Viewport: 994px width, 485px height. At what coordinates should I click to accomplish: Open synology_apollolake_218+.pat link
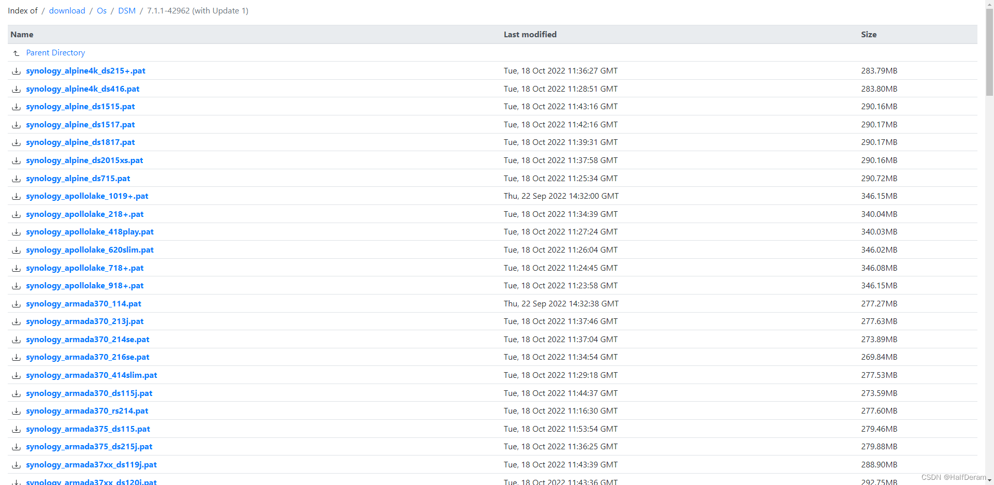pos(85,214)
